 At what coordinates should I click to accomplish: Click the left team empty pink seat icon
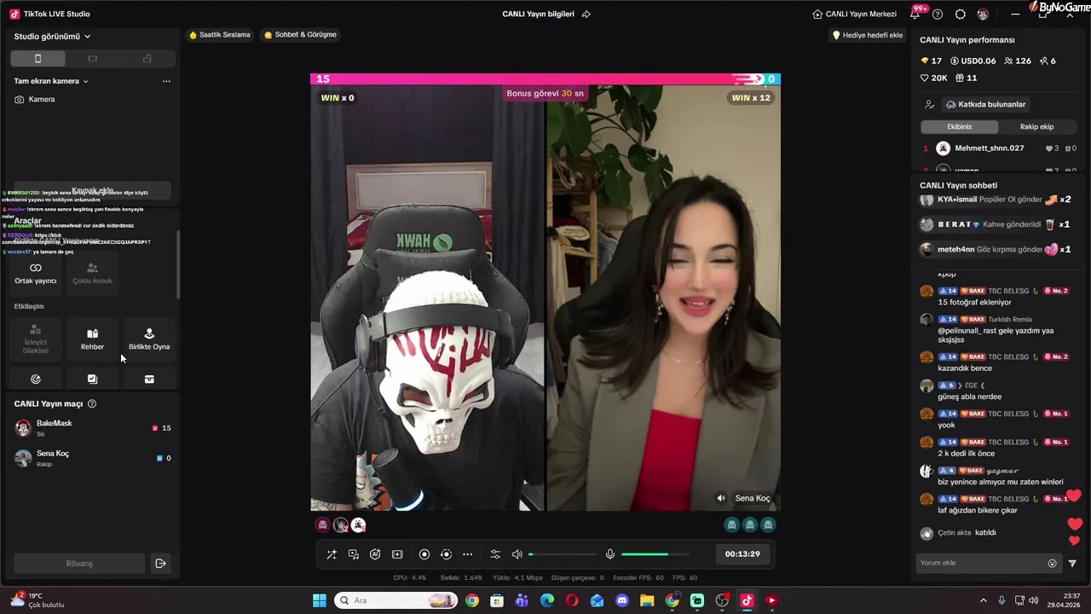(x=322, y=525)
